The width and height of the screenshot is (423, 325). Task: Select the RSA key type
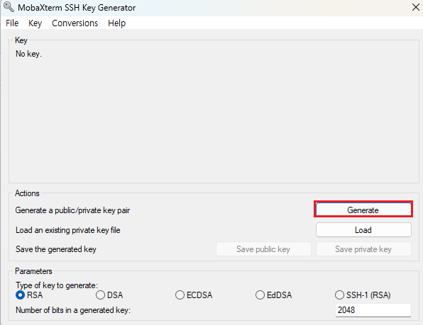[x=29, y=295]
